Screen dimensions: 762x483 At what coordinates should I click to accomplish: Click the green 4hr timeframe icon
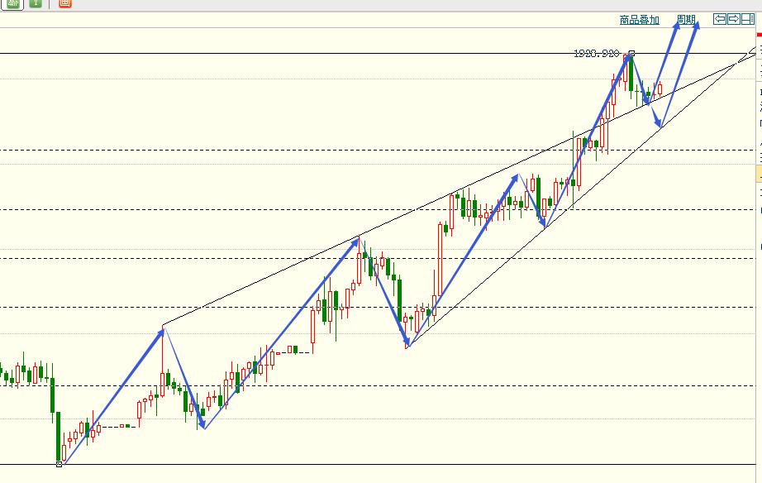(11, 3)
